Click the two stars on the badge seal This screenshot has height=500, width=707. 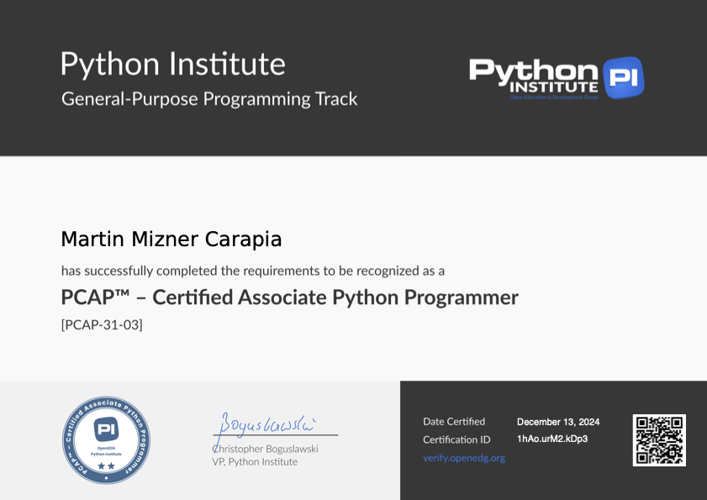pos(107,465)
